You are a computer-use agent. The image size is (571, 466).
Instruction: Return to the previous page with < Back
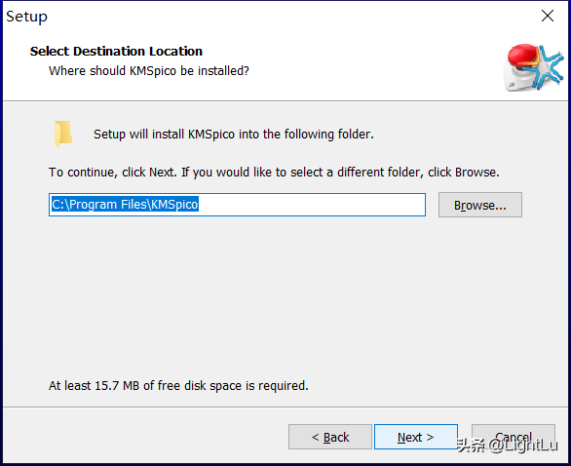point(330,437)
